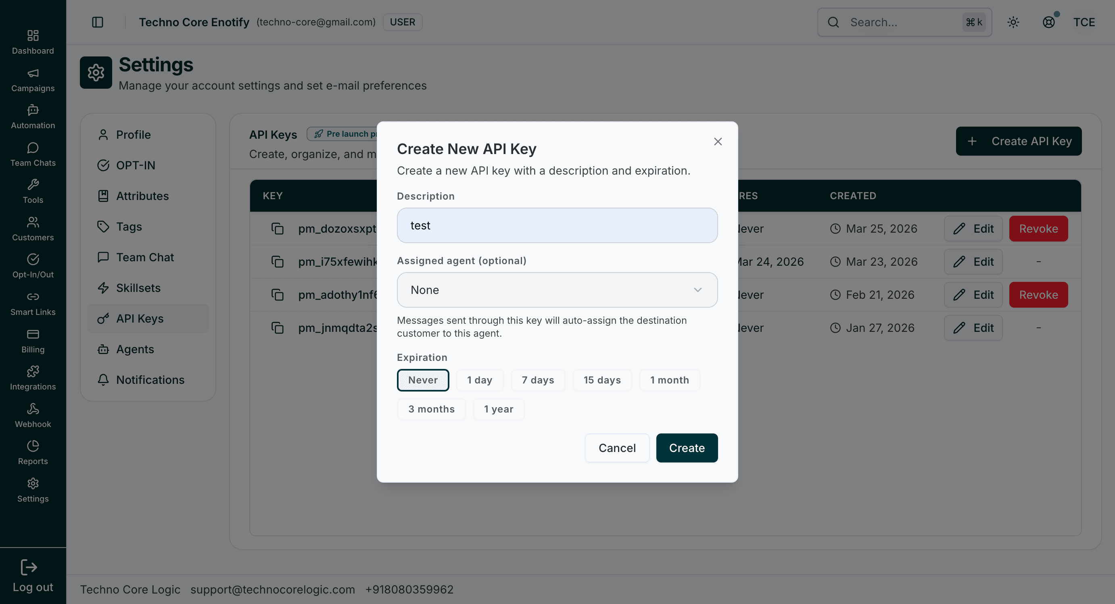Viewport: 1115px width, 604px height.
Task: Focus the Search box in header
Action: 904,22
